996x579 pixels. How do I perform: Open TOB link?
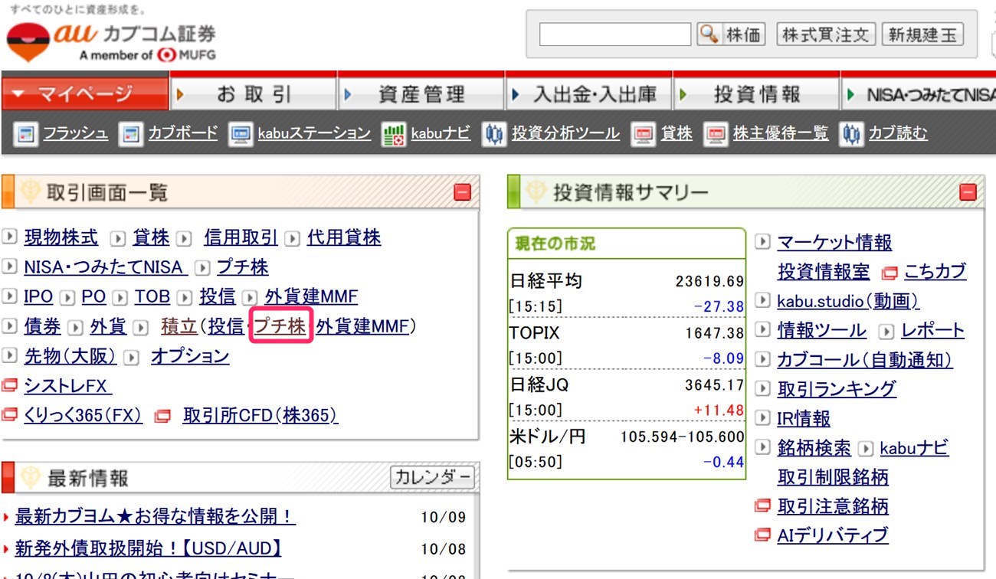152,297
